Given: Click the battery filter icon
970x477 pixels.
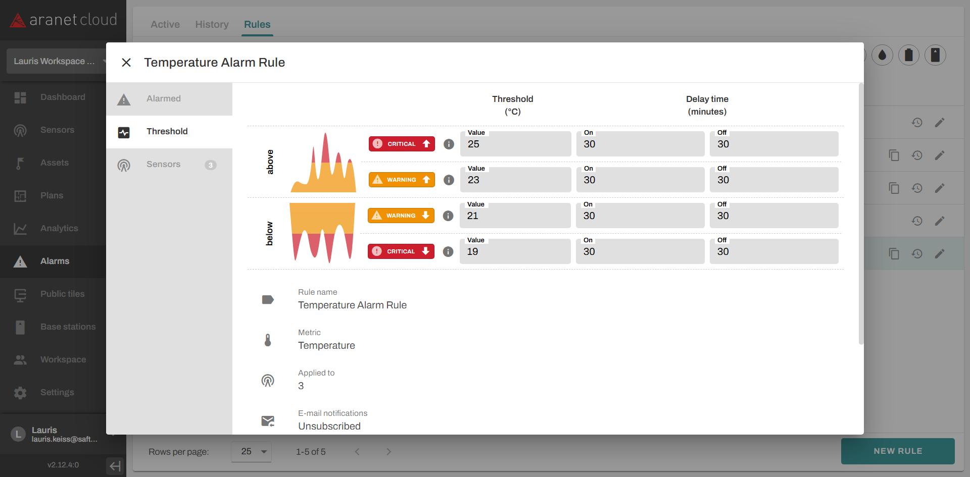Looking at the screenshot, I should pos(908,55).
